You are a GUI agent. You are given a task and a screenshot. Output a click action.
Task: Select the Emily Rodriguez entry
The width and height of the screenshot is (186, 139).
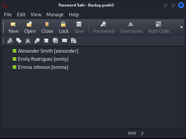pos(43,59)
